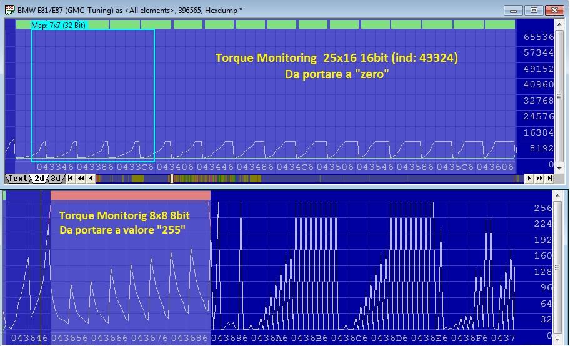570x346 pixels.
Task: Click lower pane address 043686
Action: (x=189, y=339)
